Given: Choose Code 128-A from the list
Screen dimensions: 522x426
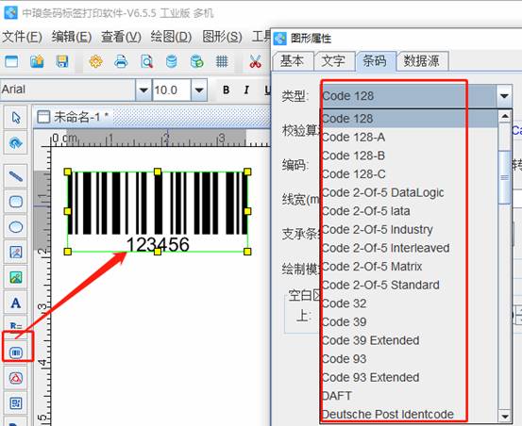Looking at the screenshot, I should 410,138.
